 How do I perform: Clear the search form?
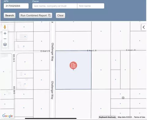(x=60, y=15)
